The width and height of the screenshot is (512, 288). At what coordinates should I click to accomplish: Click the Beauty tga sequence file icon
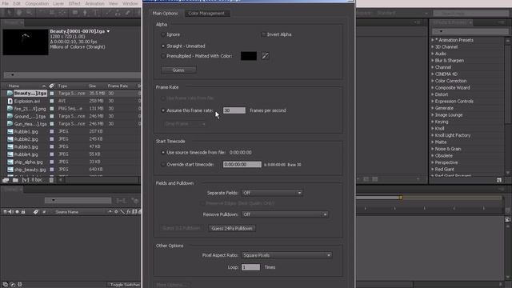(x=10, y=94)
